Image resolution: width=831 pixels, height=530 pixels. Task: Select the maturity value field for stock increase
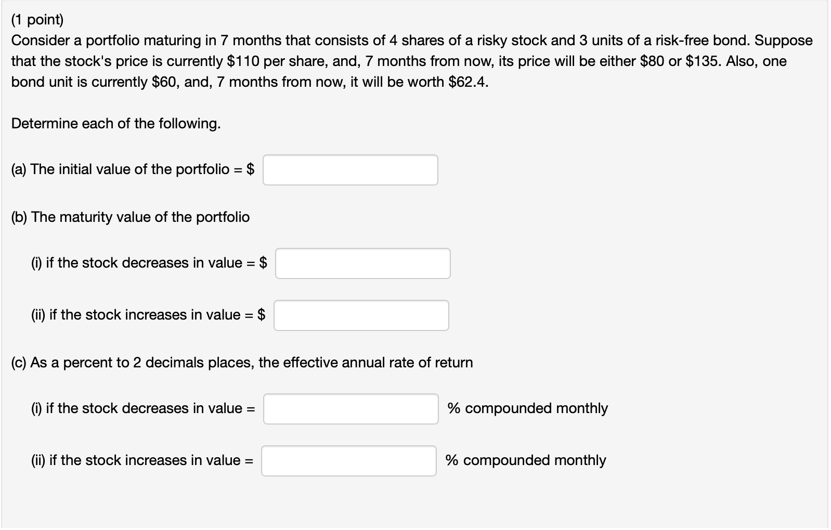[361, 315]
